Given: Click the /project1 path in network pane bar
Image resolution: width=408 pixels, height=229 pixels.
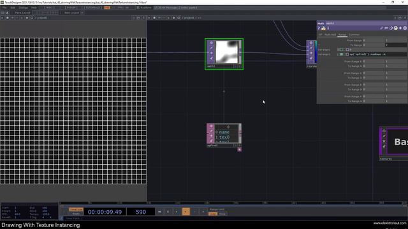Looking at the screenshot, I should [189, 18].
